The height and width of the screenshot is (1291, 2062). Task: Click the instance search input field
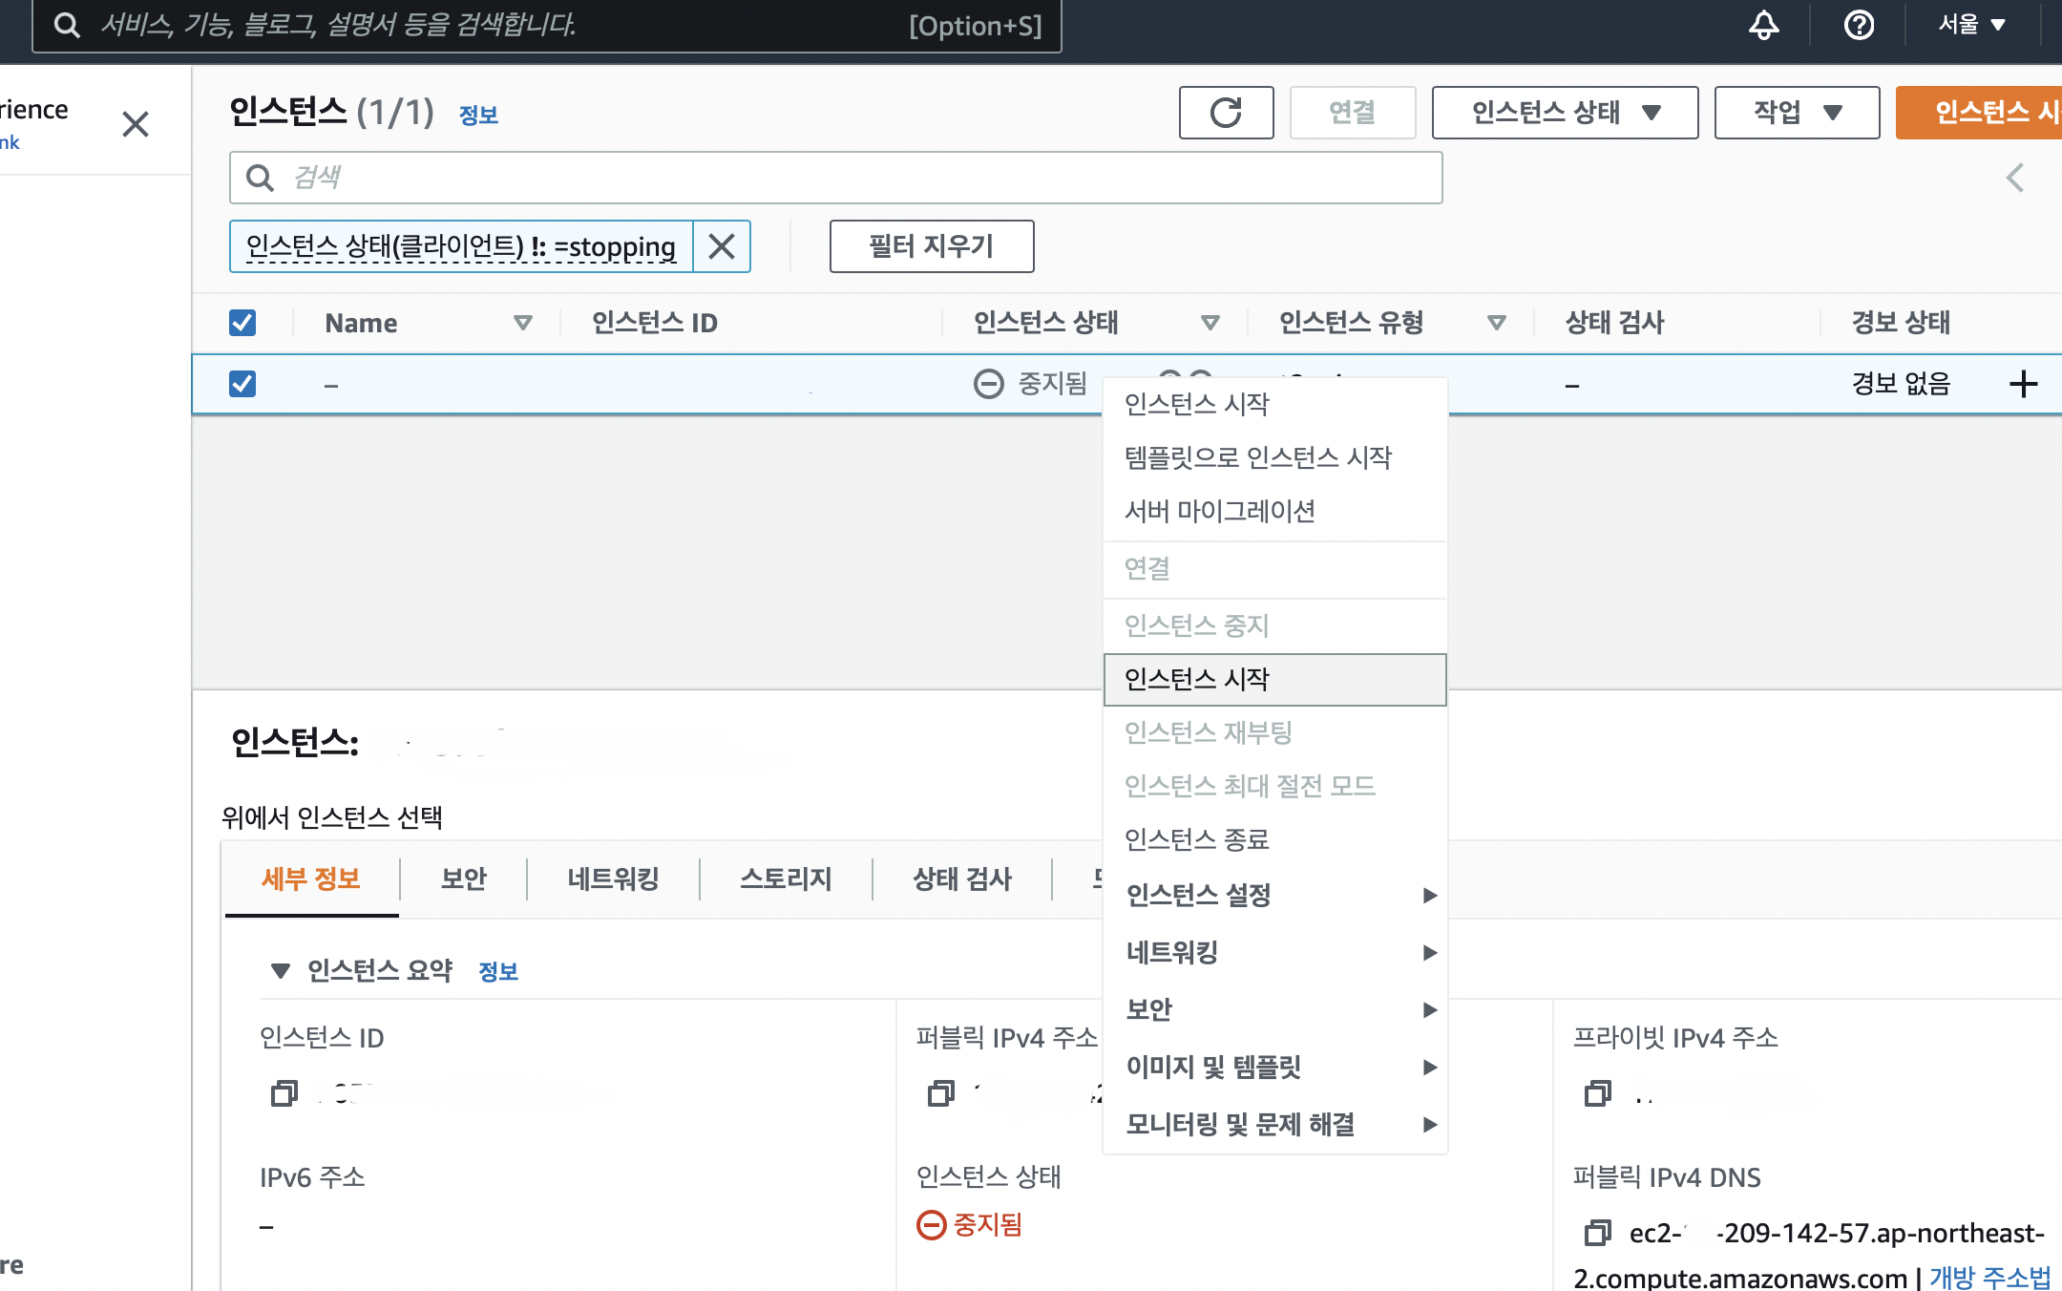coord(835,178)
